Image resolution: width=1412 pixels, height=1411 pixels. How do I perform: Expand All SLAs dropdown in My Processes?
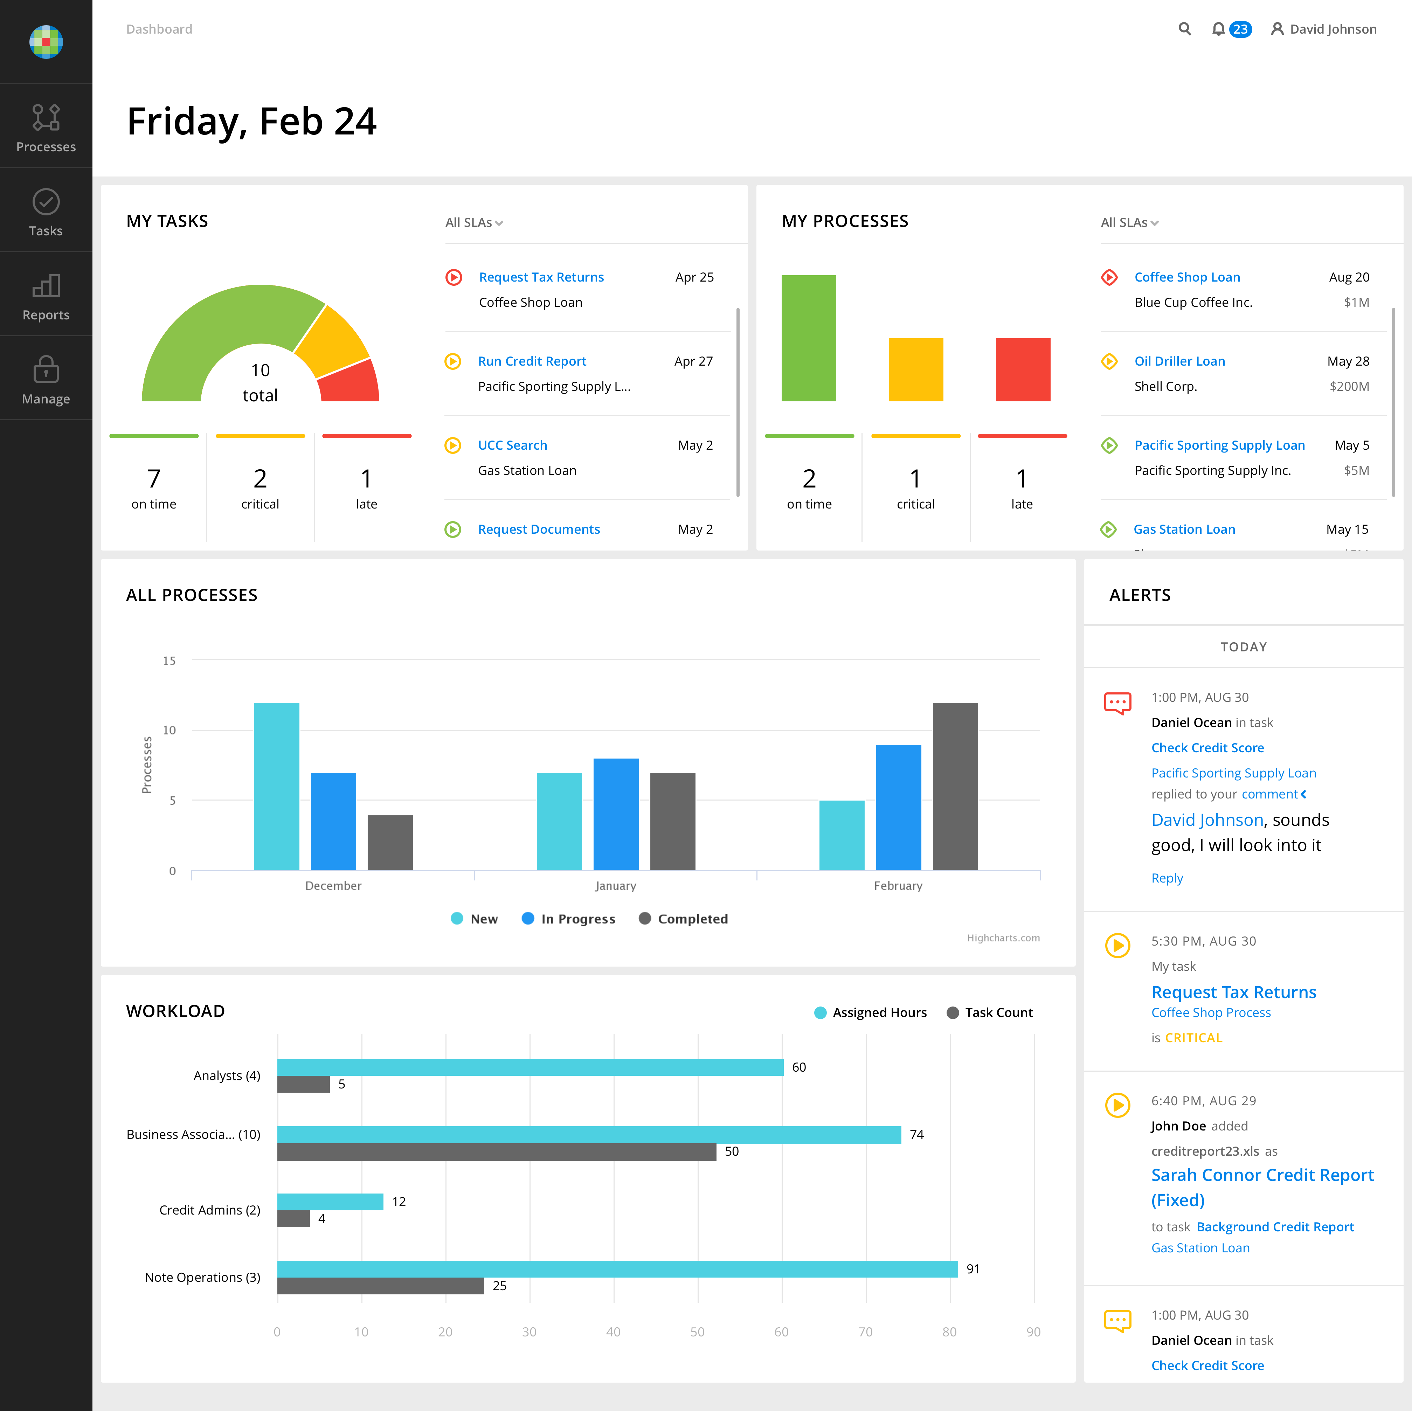click(1130, 222)
